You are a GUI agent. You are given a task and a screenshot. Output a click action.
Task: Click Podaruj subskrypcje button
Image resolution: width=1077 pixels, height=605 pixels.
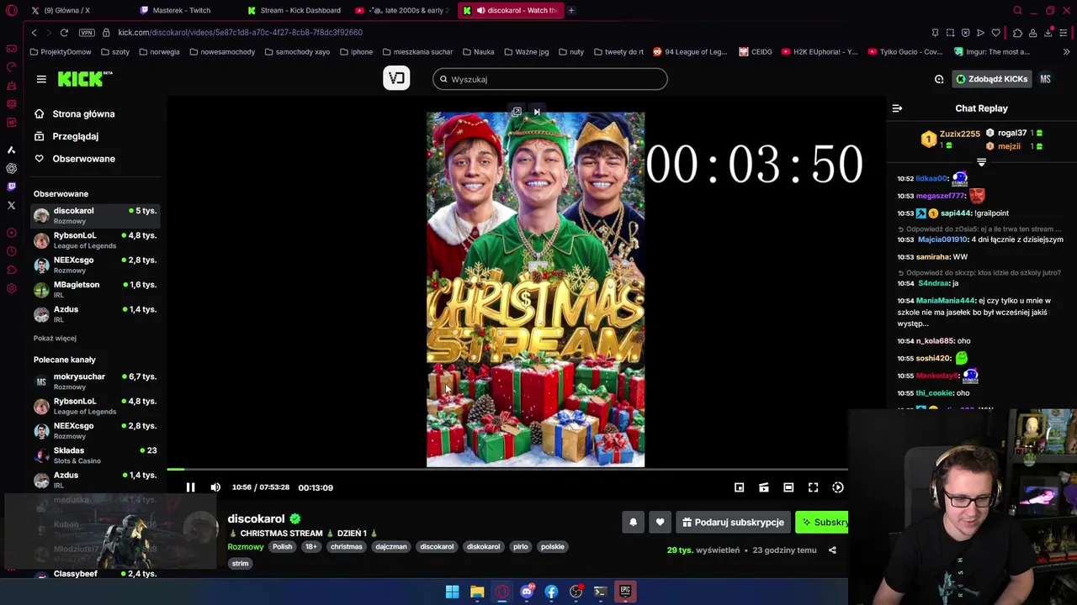pyautogui.click(x=733, y=522)
